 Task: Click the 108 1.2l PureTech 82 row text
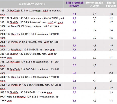click(x=31, y=12)
